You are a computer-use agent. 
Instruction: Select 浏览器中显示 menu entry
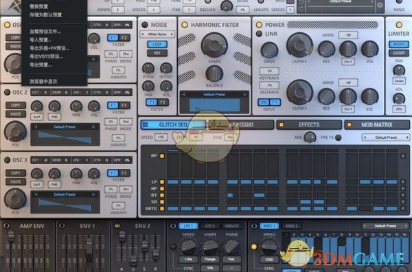click(44, 82)
